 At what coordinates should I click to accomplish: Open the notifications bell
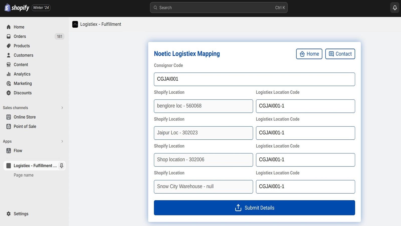pyautogui.click(x=395, y=8)
